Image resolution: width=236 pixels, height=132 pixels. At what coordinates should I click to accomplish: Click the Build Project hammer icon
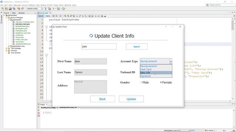tap(46, 9)
